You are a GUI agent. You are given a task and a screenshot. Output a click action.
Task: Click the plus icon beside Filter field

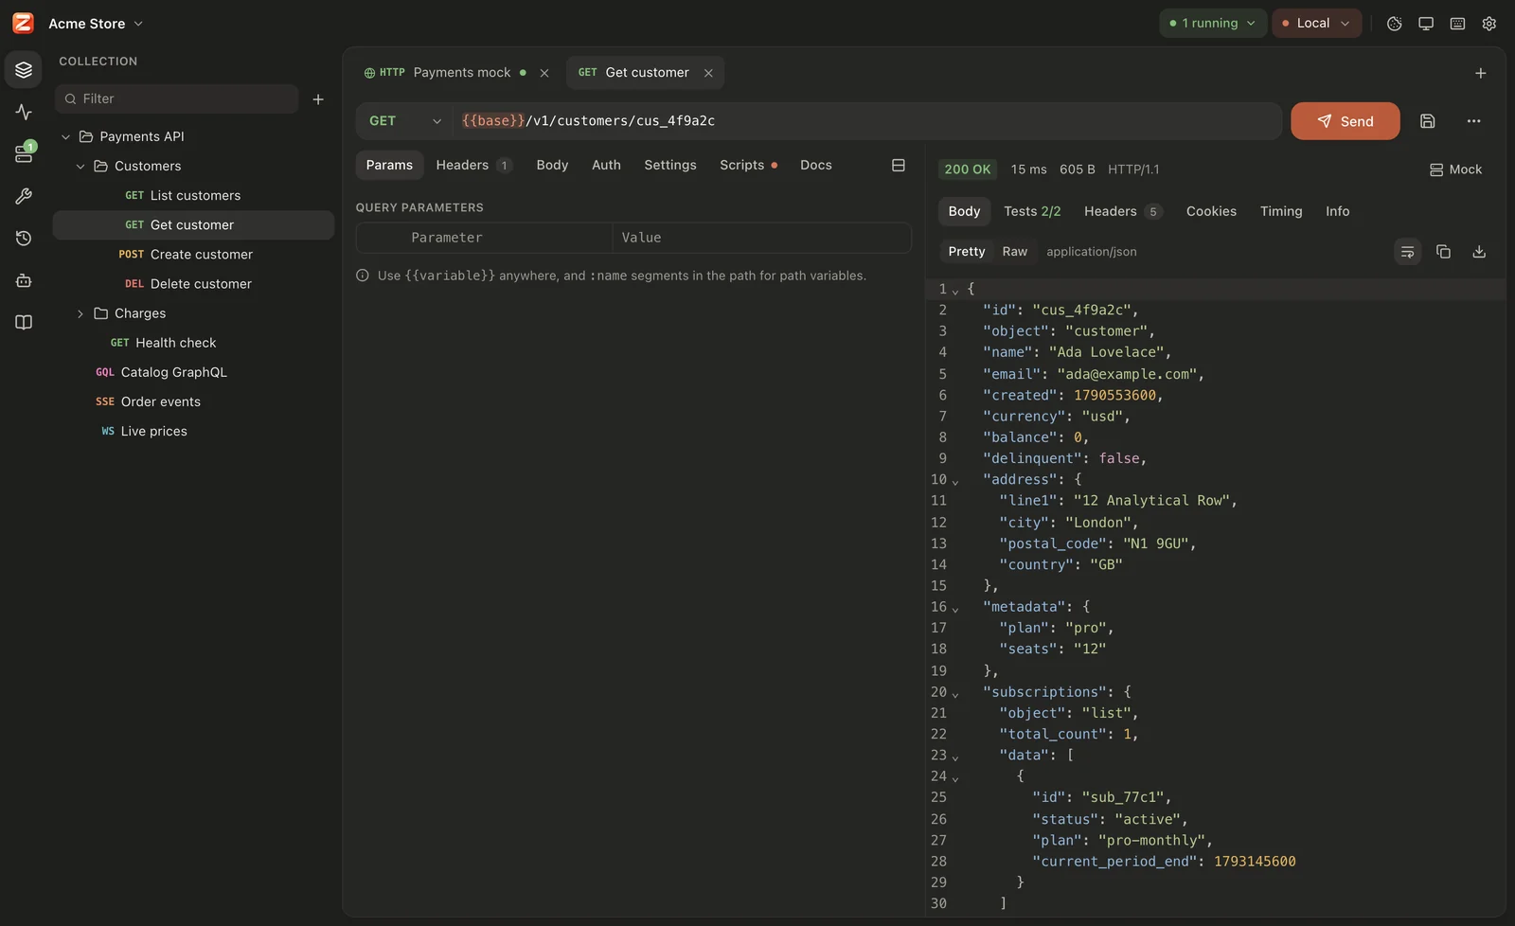(x=318, y=98)
